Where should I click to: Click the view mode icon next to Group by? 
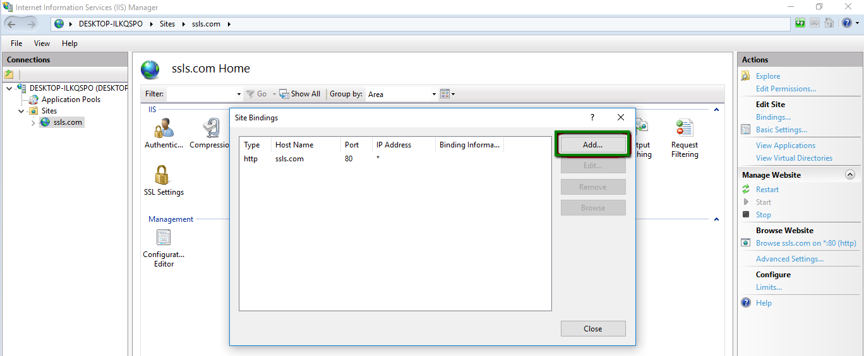coord(445,94)
